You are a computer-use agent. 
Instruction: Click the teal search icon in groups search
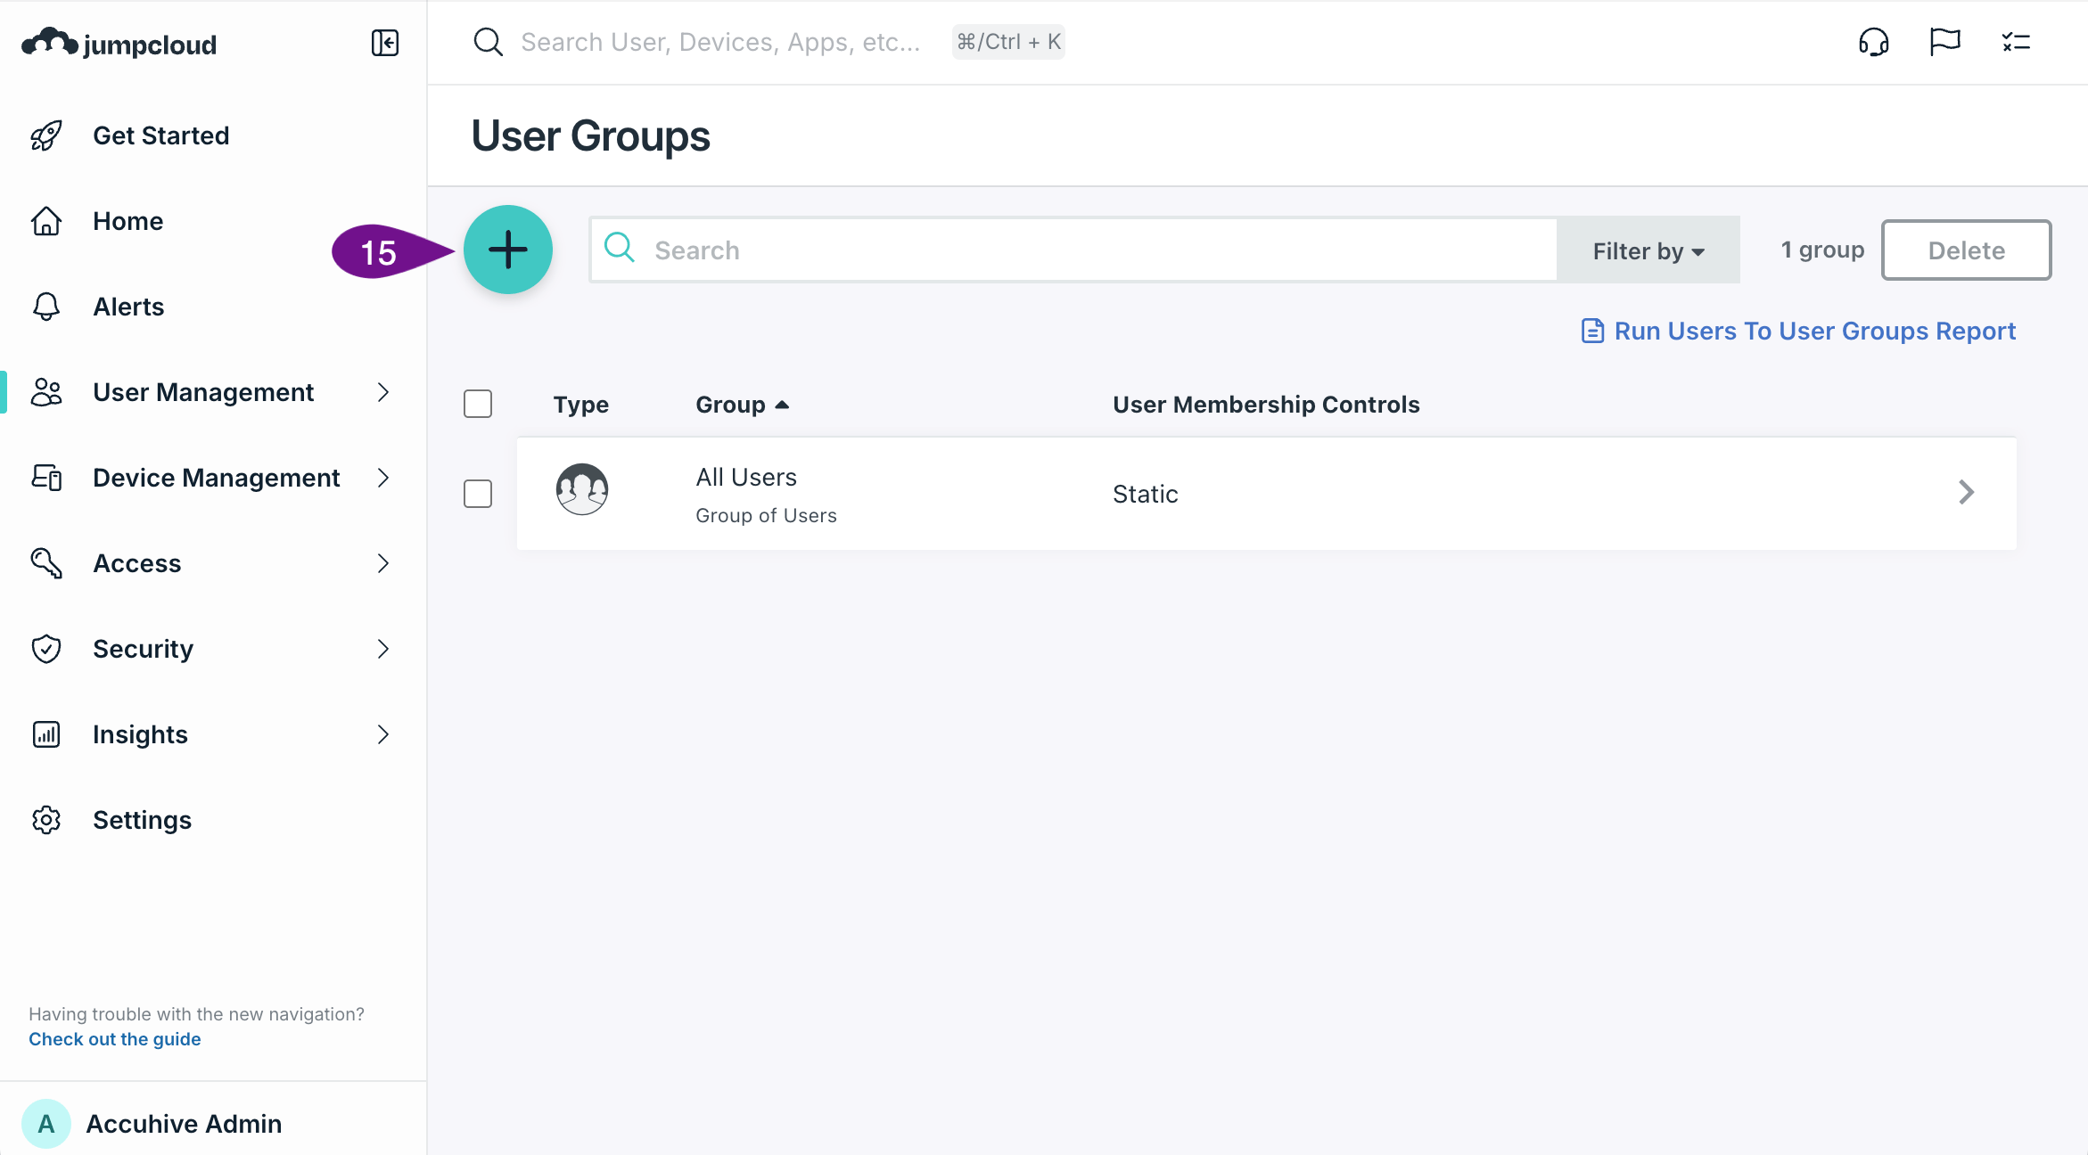tap(620, 249)
